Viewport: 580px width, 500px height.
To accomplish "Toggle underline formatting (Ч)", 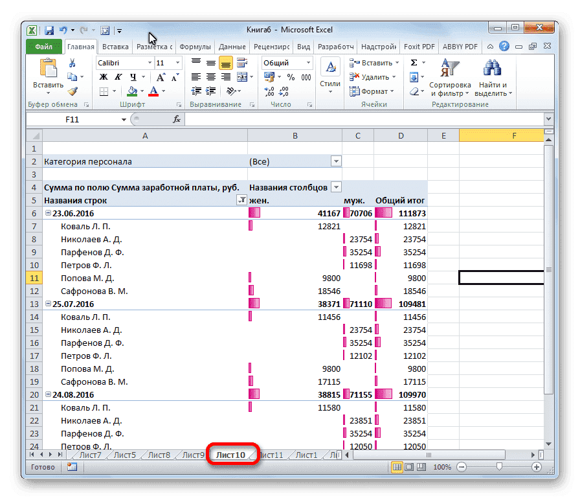I will (133, 76).
